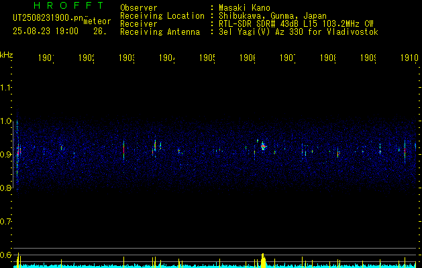The width and height of the screenshot is (422, 268).
Task: Click the 1901 time marker
Action: (46, 58)
